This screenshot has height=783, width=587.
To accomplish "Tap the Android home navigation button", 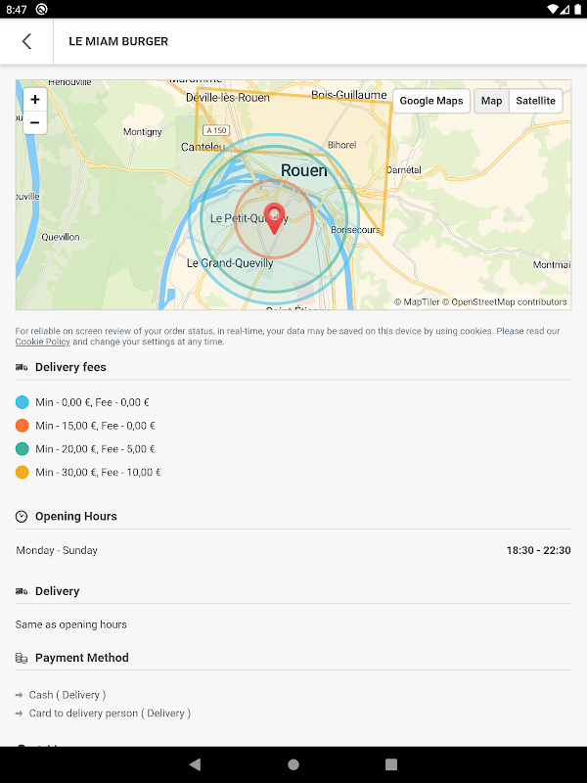I will click(x=293, y=764).
